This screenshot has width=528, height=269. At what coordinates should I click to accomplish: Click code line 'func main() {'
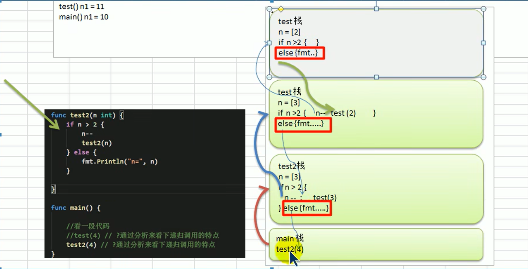coord(76,208)
